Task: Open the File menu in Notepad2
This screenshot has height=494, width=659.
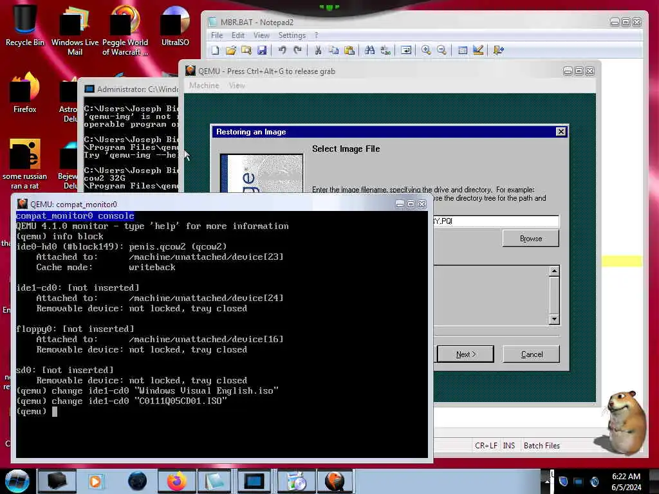Action: [x=217, y=35]
